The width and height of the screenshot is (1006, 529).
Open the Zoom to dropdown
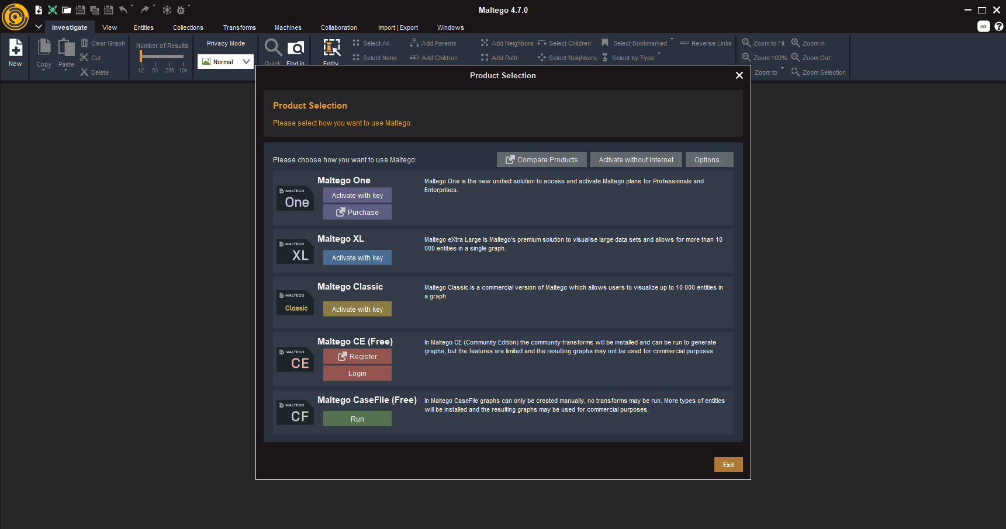click(x=783, y=68)
